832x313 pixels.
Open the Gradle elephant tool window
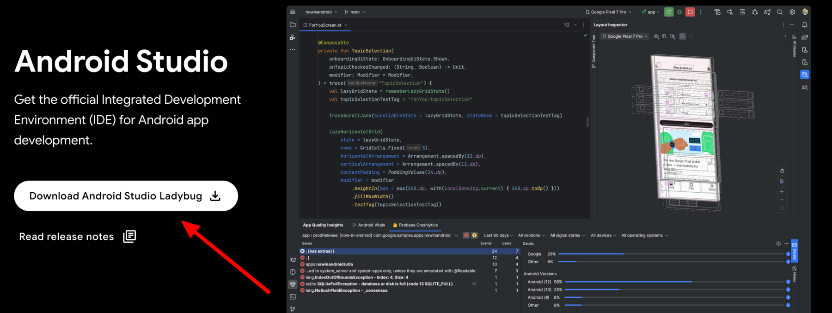[x=805, y=37]
